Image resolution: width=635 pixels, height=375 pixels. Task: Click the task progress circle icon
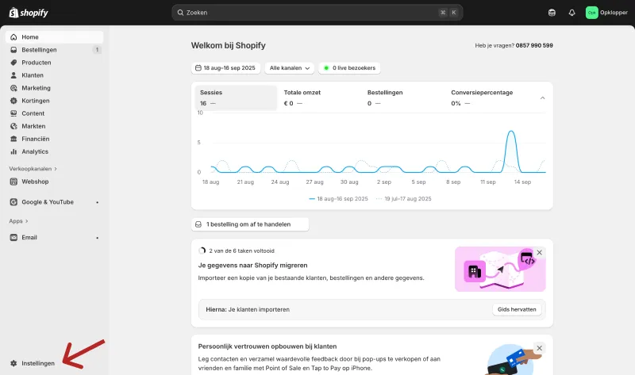202,251
